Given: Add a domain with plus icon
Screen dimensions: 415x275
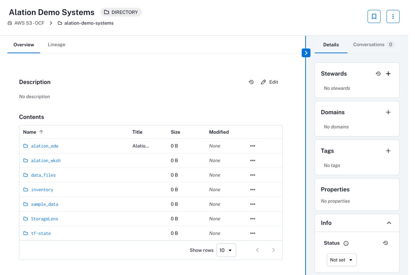Looking at the screenshot, I should (x=388, y=113).
